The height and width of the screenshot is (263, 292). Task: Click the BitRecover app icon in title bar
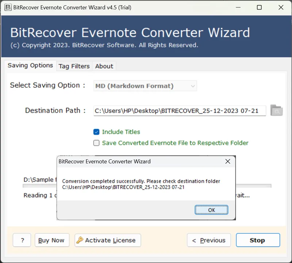pyautogui.click(x=8, y=7)
